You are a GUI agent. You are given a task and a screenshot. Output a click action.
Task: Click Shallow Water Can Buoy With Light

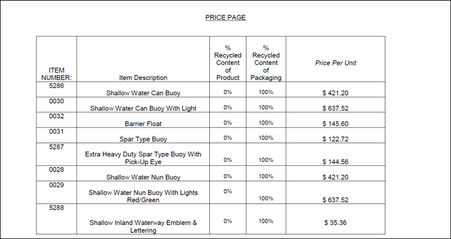point(143,108)
